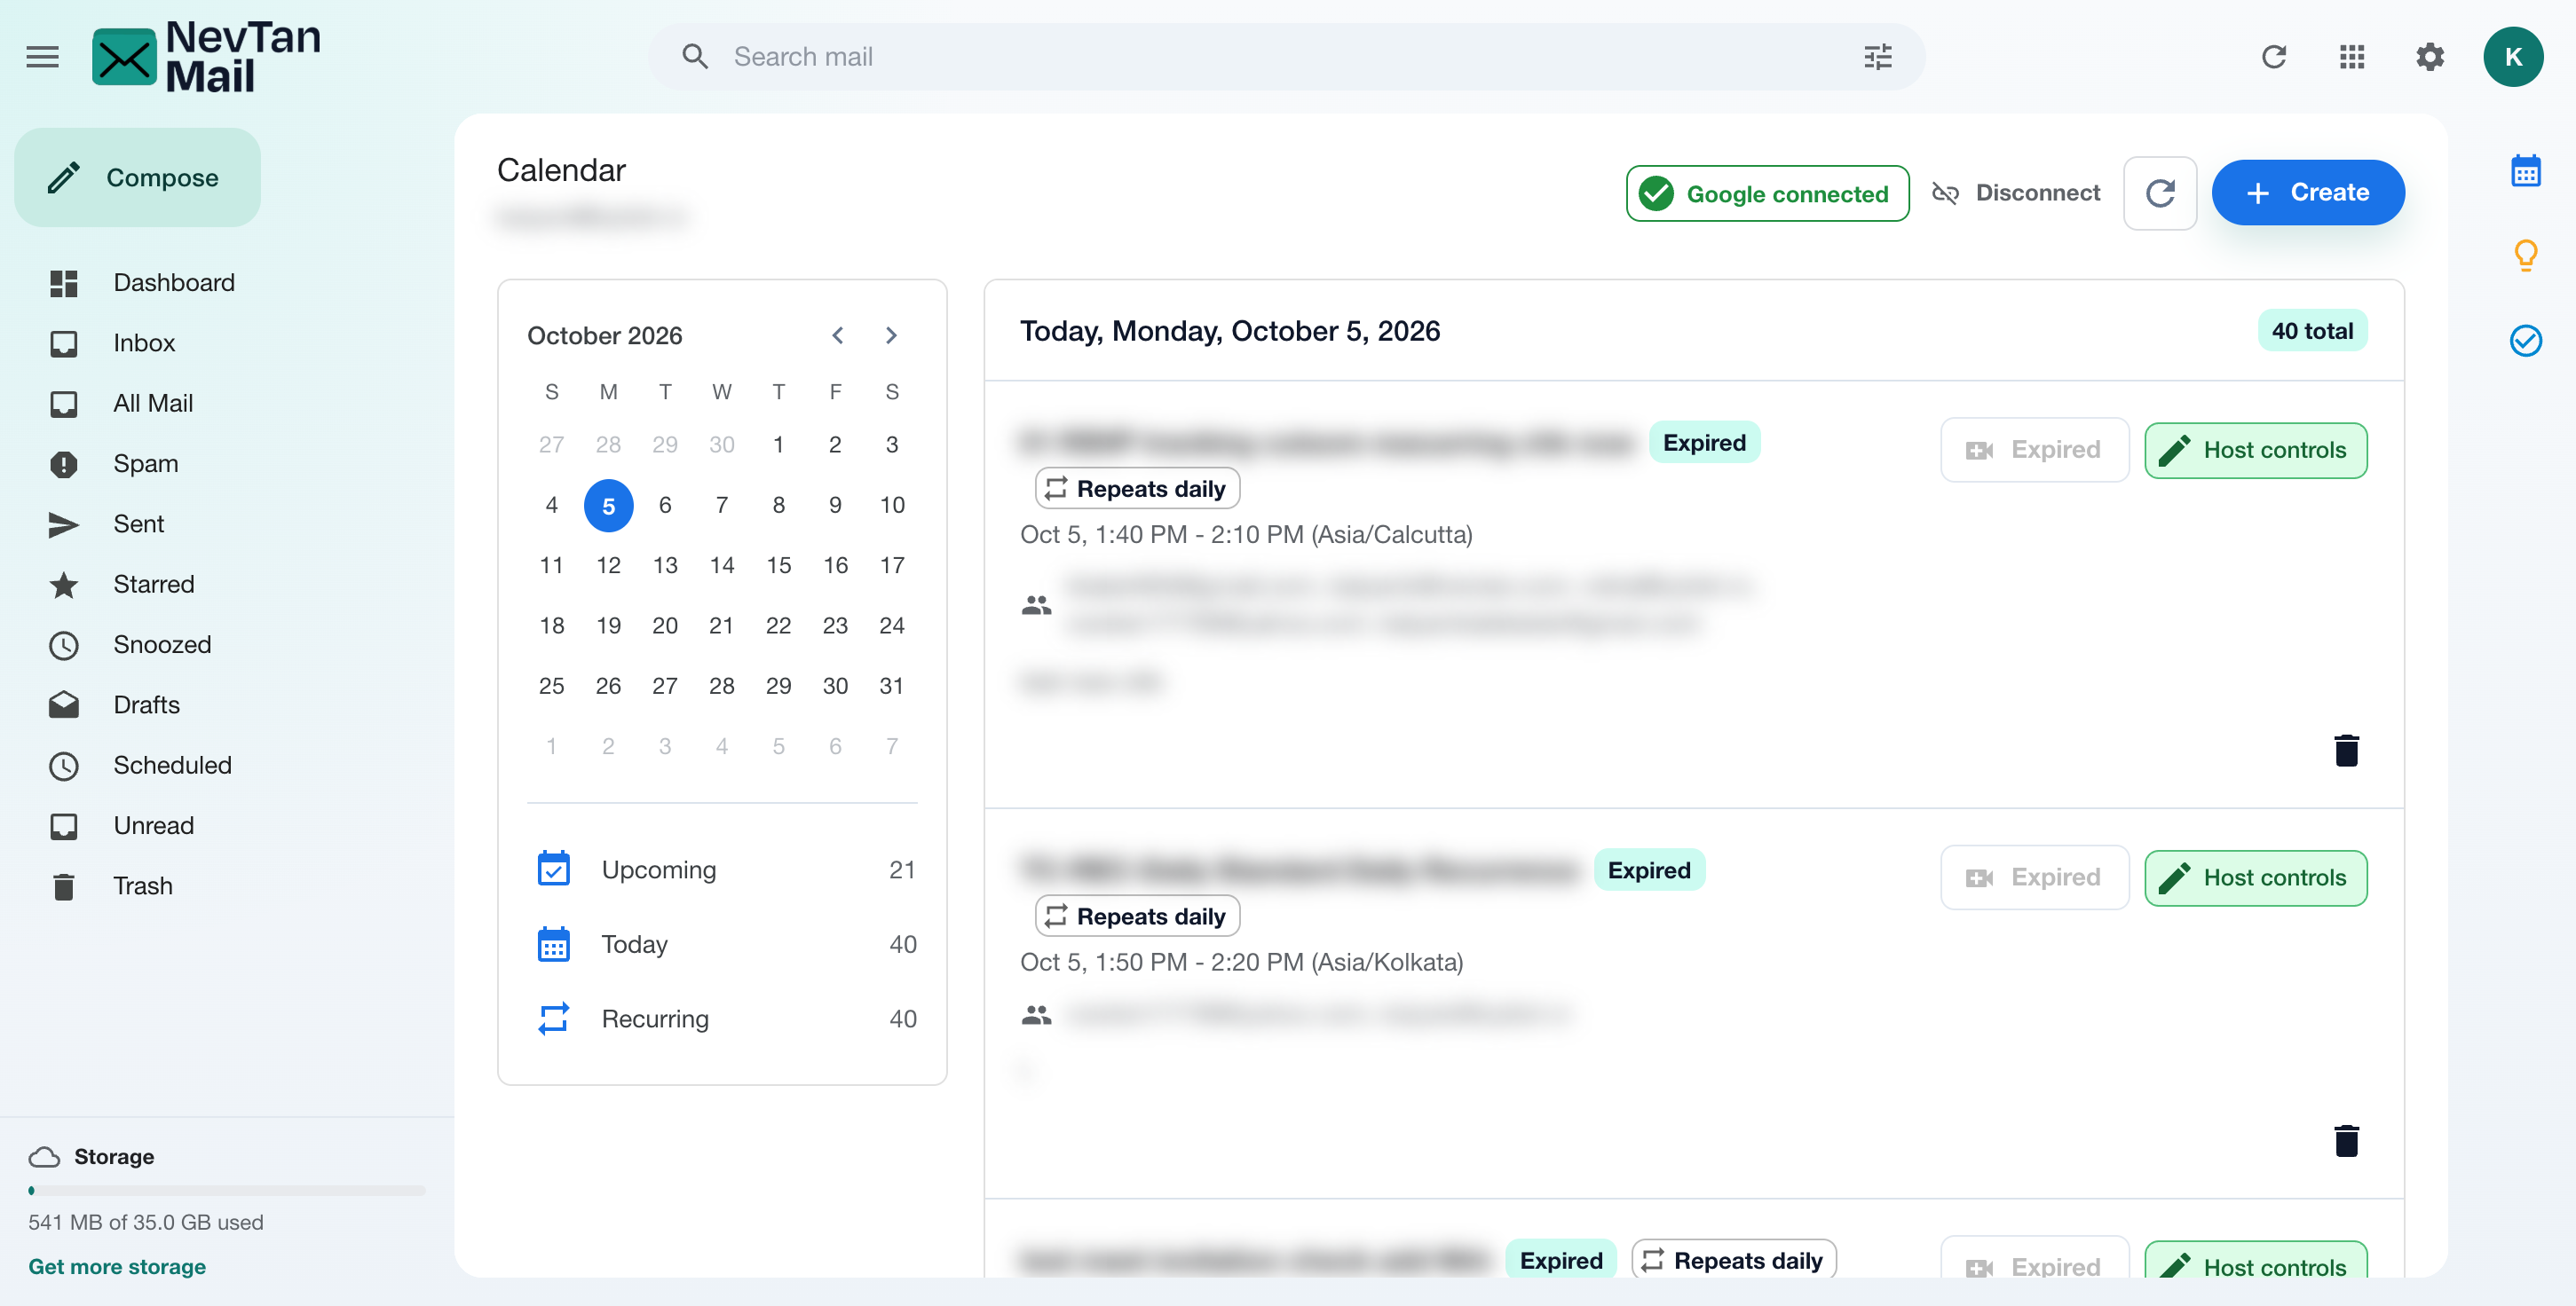Click Disconnect Google calendar
Screen dimensions: 2576x1306
click(x=2016, y=193)
